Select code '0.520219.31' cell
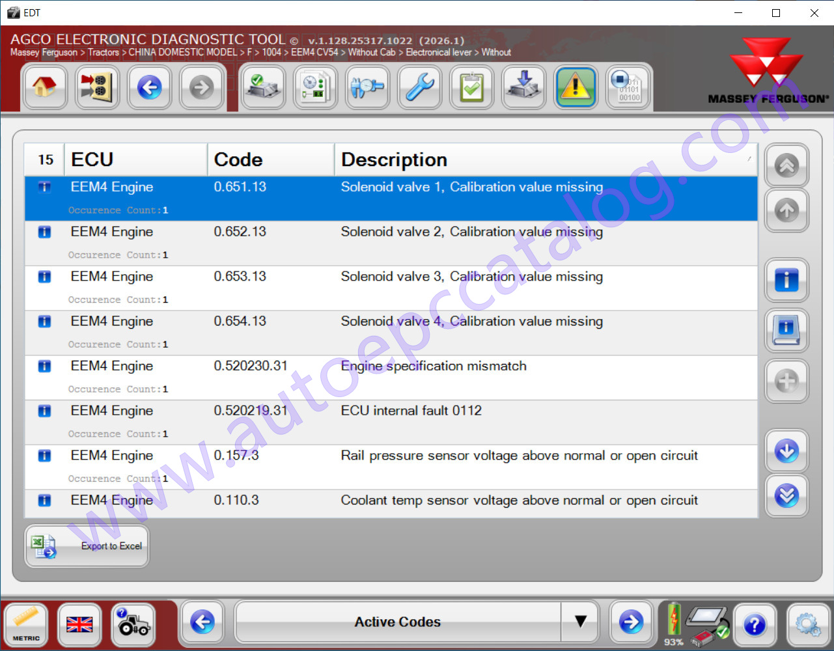Viewport: 834px width, 651px height. 251,411
